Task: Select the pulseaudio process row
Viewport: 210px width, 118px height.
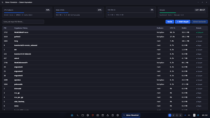Action: [105, 84]
